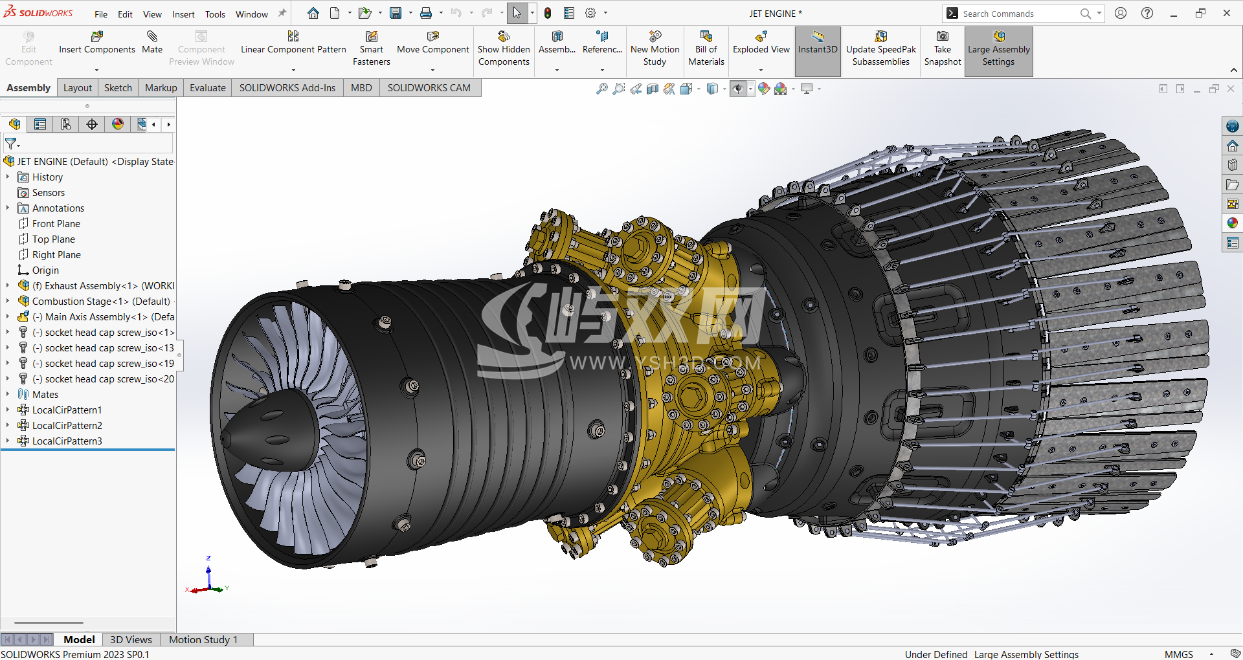Click the Mate tool icon
The width and height of the screenshot is (1243, 660).
click(152, 36)
